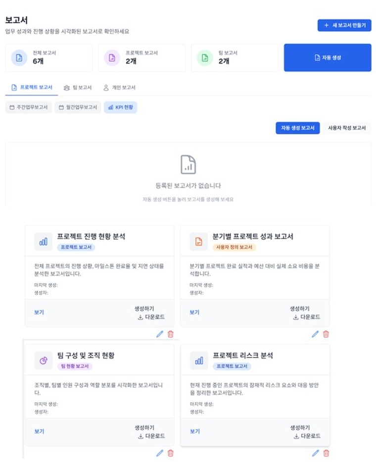
Task: Click 다운로드 on 프로젝트 리스크 분석 card
Action: pos(307,436)
